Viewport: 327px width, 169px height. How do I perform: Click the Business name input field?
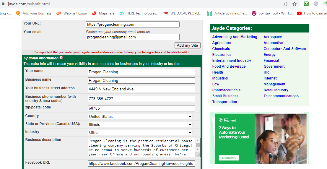[x=141, y=81]
